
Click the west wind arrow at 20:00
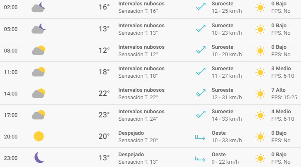coord(200,137)
